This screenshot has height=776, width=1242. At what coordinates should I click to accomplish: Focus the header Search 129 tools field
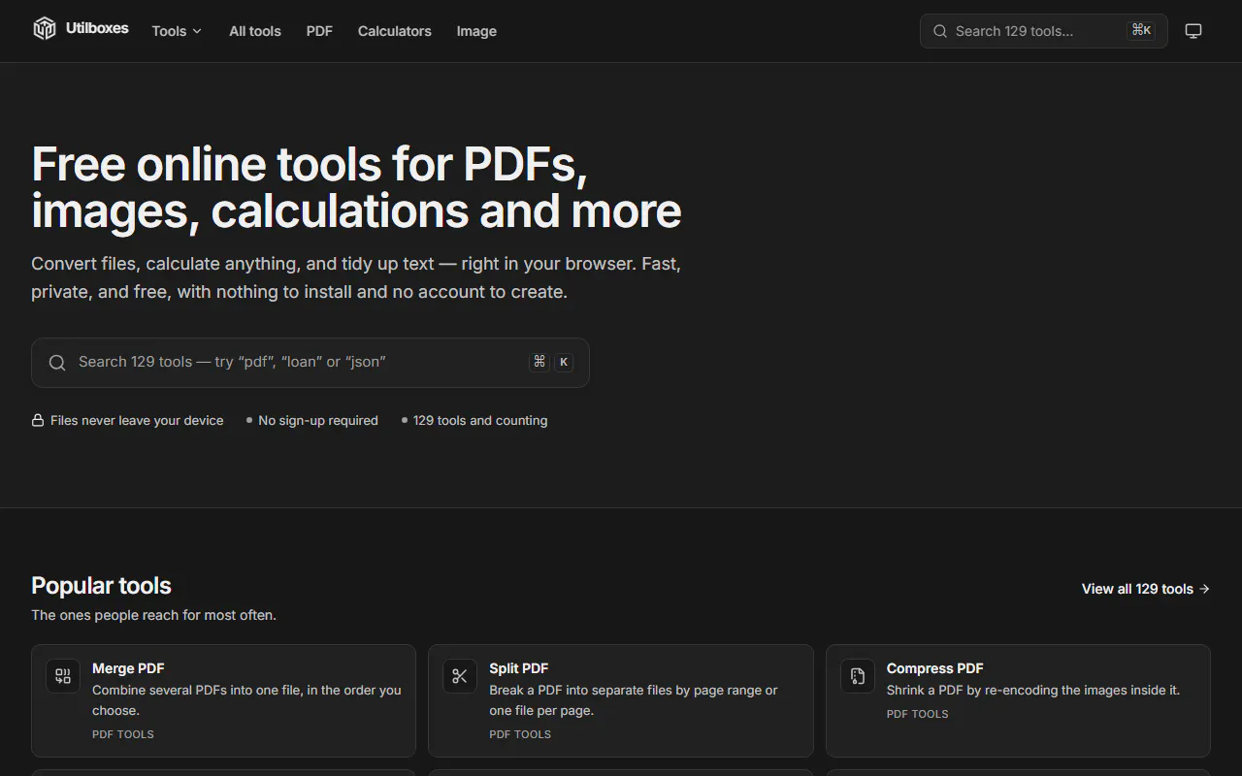coord(1043,31)
